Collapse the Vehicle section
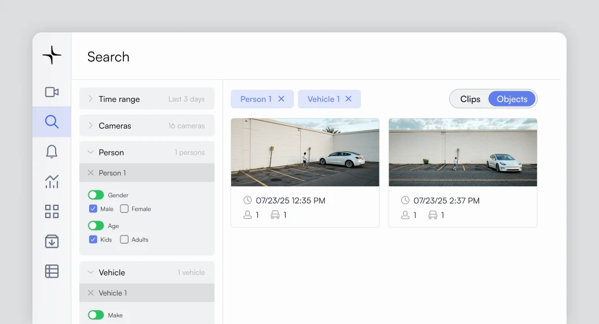The width and height of the screenshot is (599, 324). tap(147, 273)
